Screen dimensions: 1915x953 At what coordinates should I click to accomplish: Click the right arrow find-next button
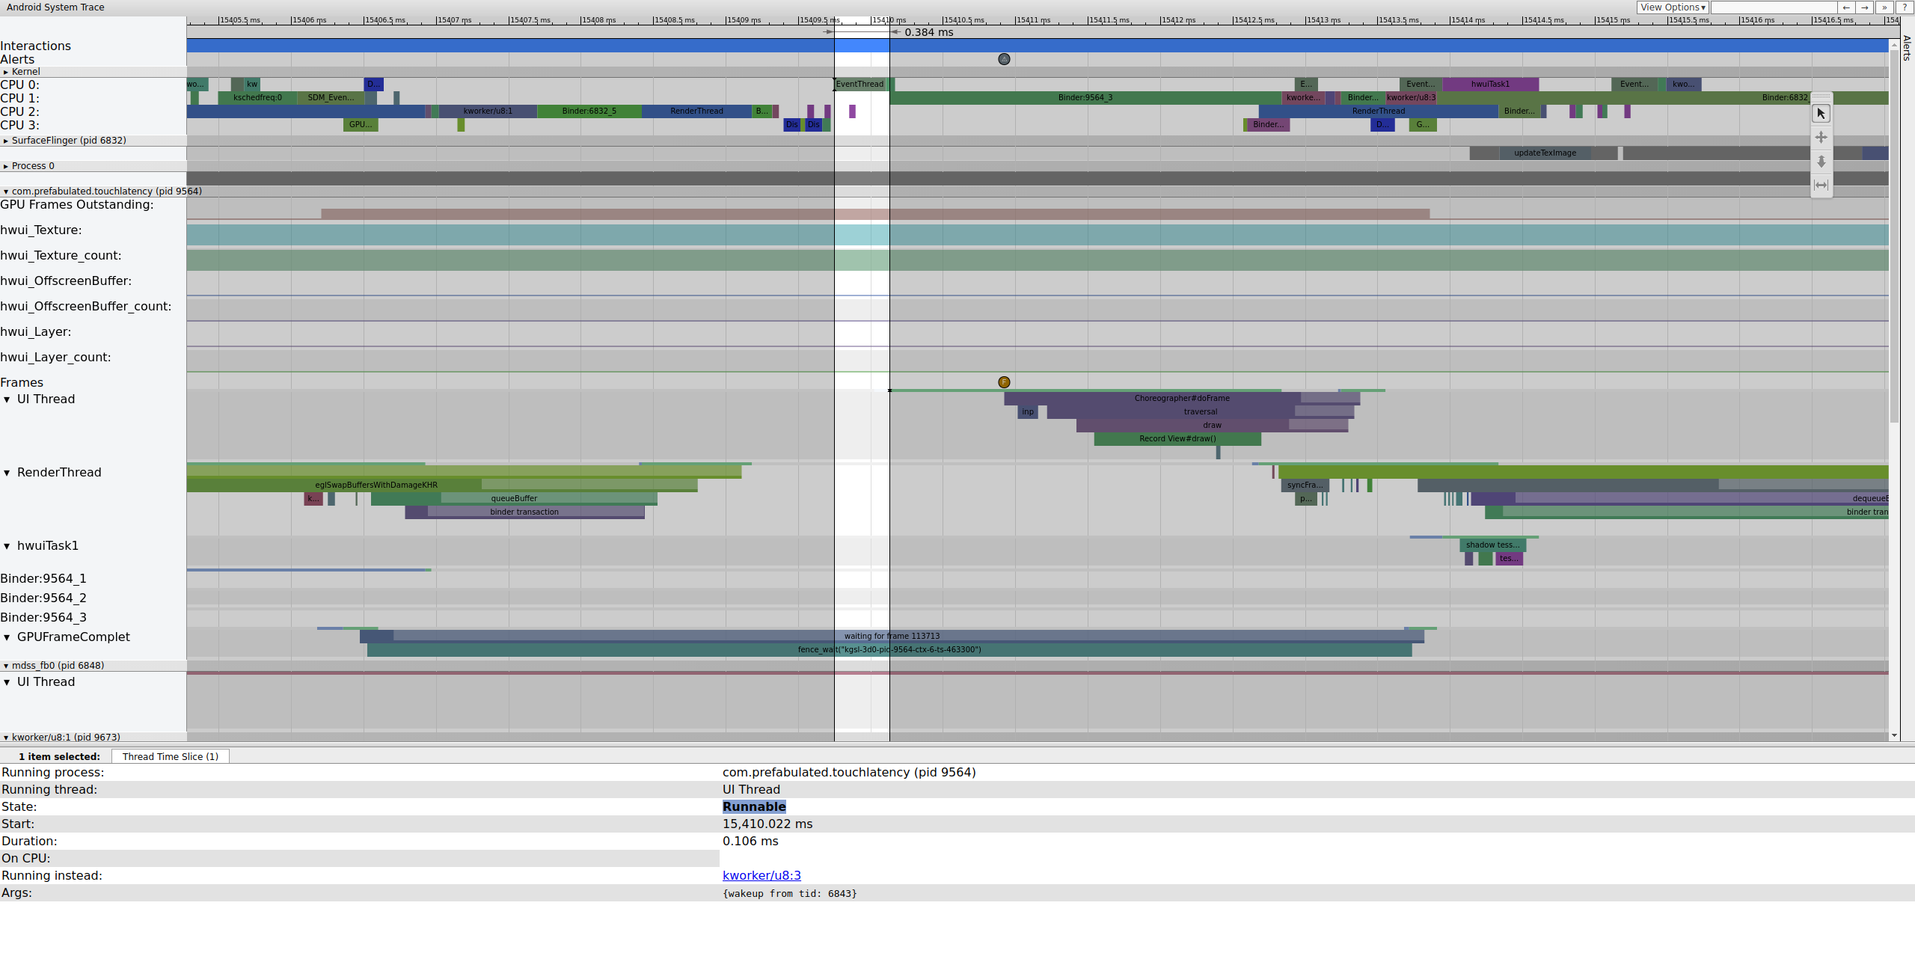point(1865,7)
